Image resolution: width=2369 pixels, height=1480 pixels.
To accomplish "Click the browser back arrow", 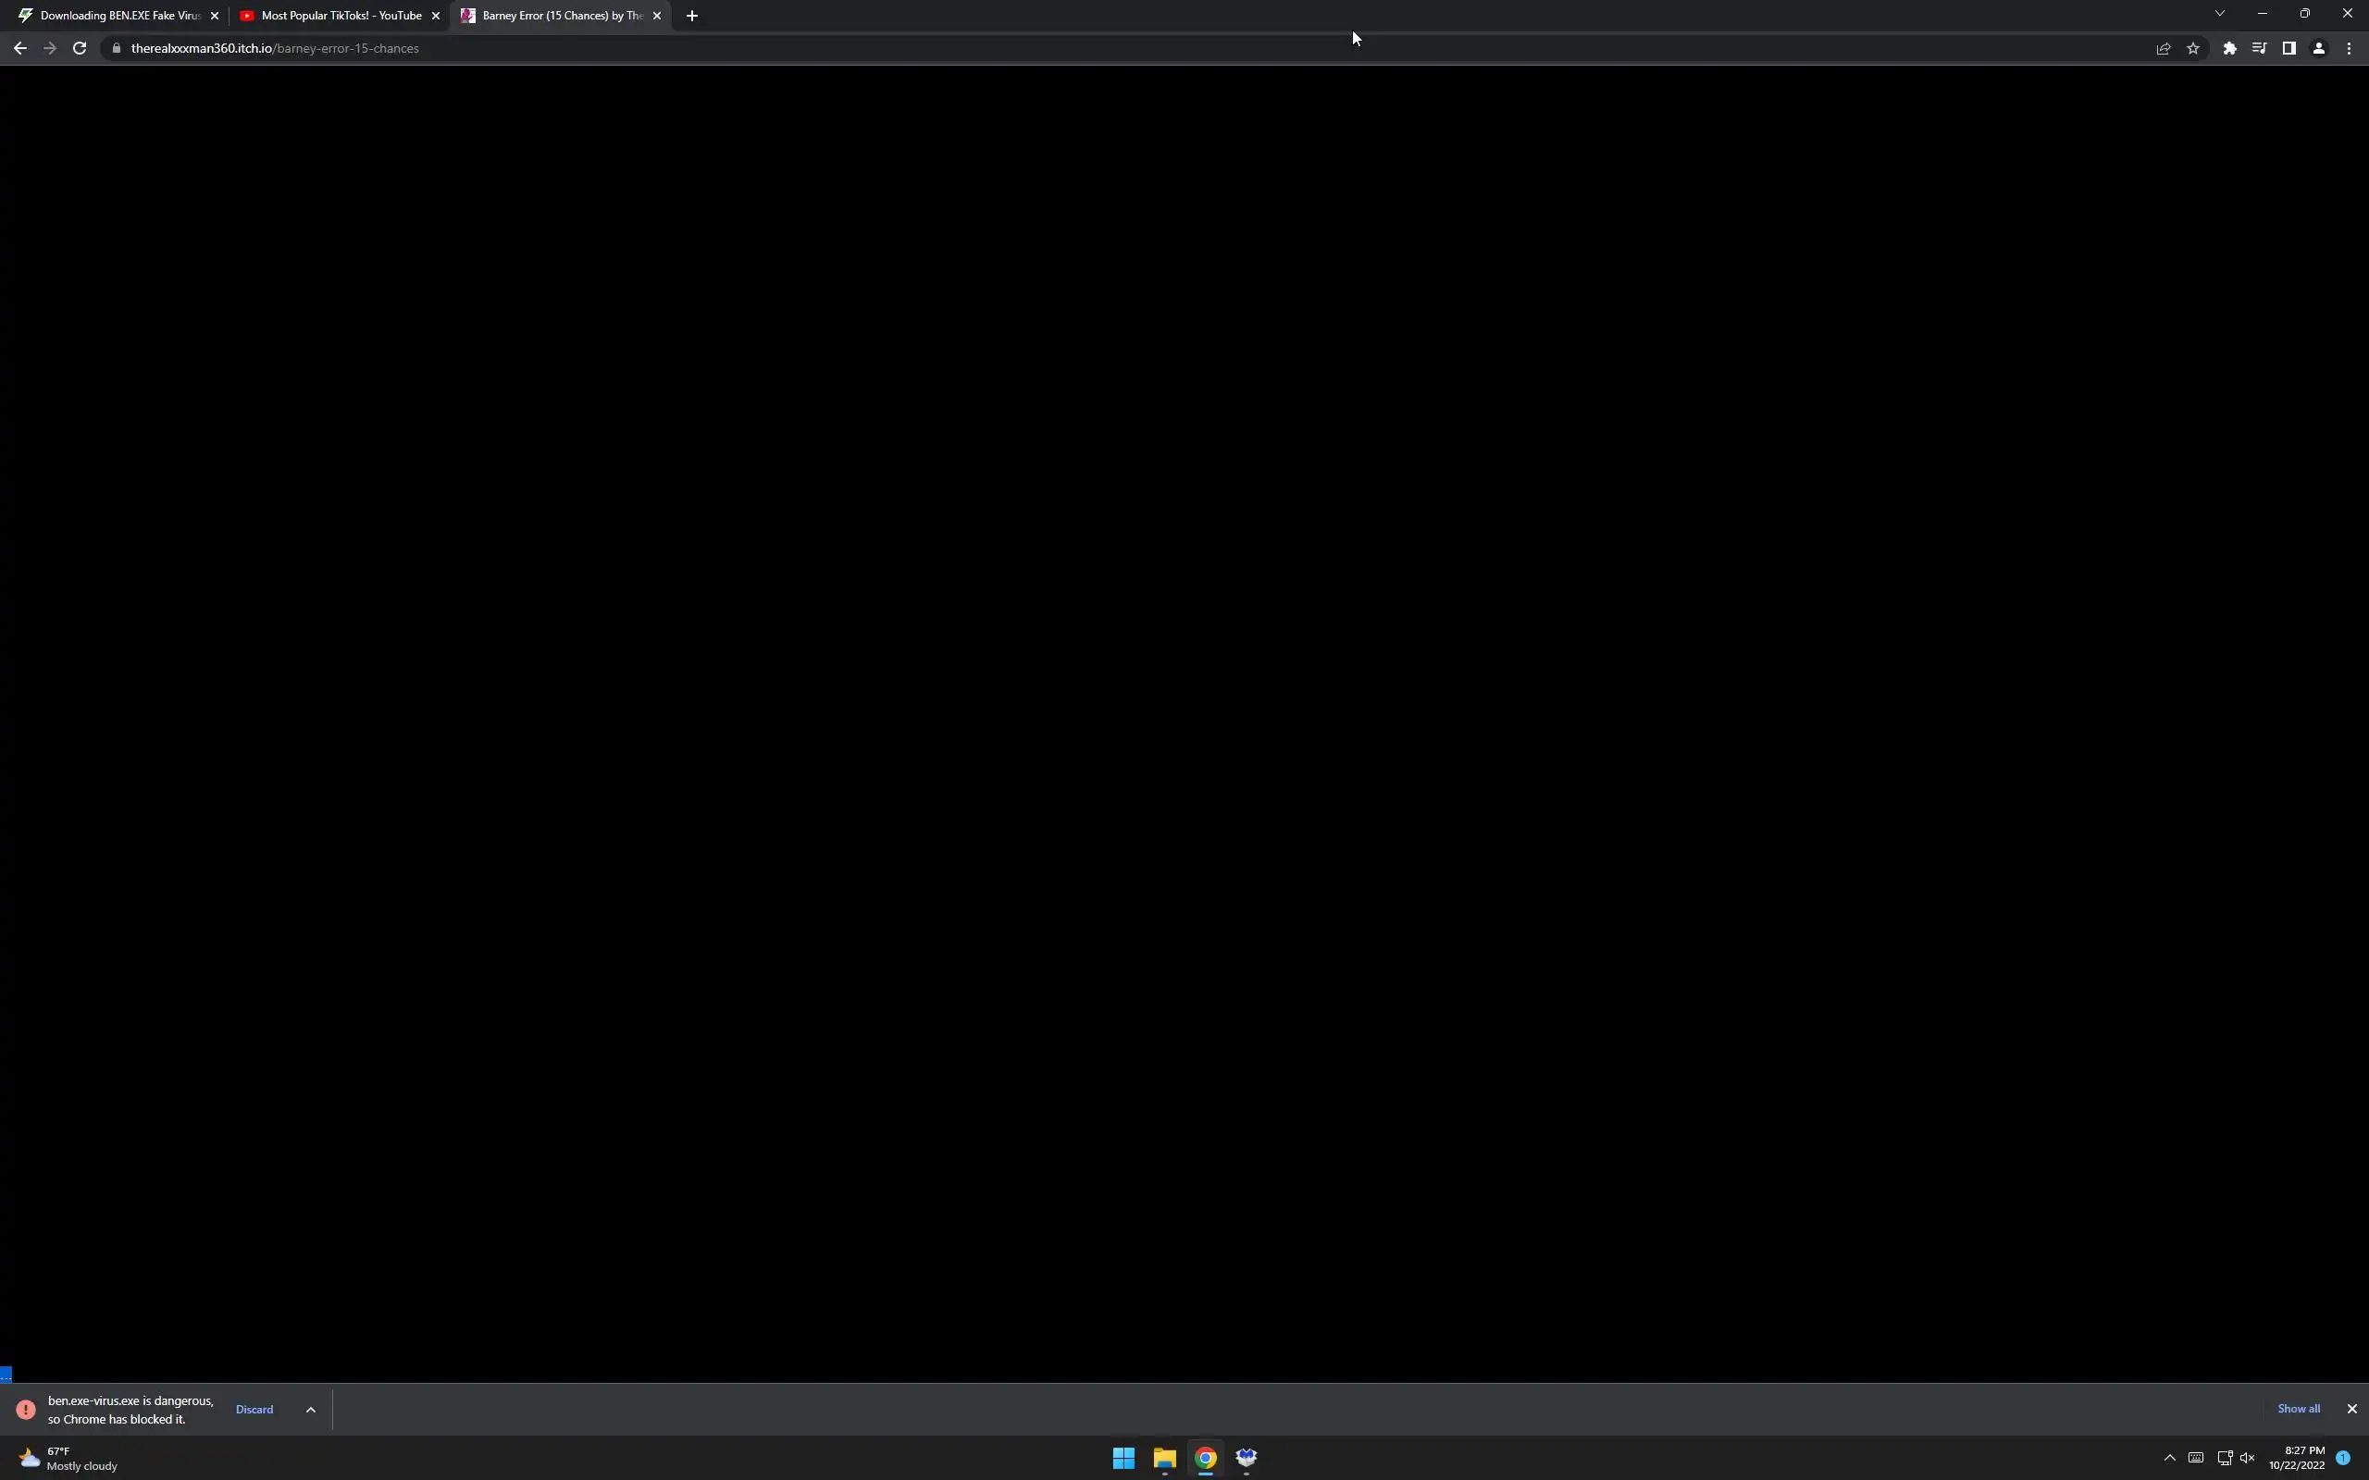I will [19, 48].
